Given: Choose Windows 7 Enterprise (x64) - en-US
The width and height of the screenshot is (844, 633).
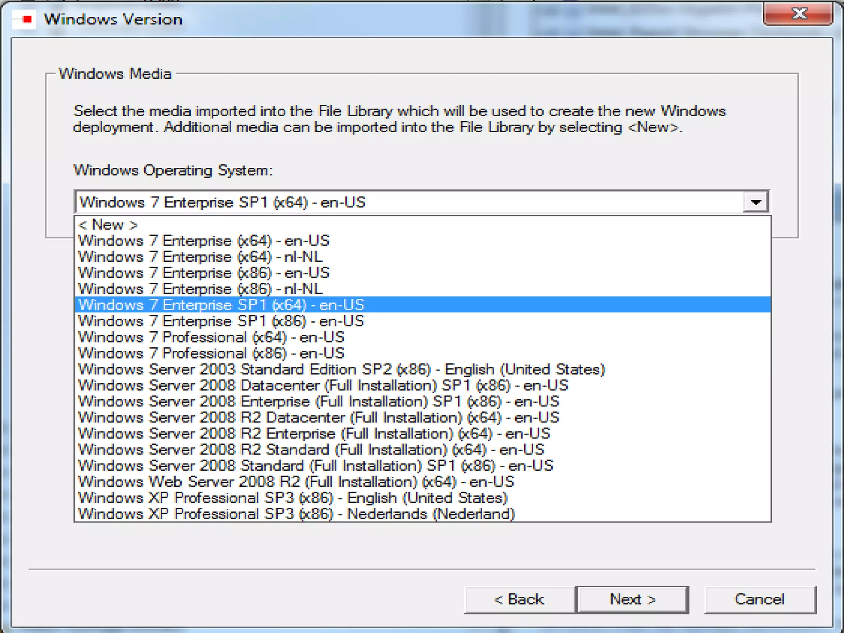Looking at the screenshot, I should point(422,241).
